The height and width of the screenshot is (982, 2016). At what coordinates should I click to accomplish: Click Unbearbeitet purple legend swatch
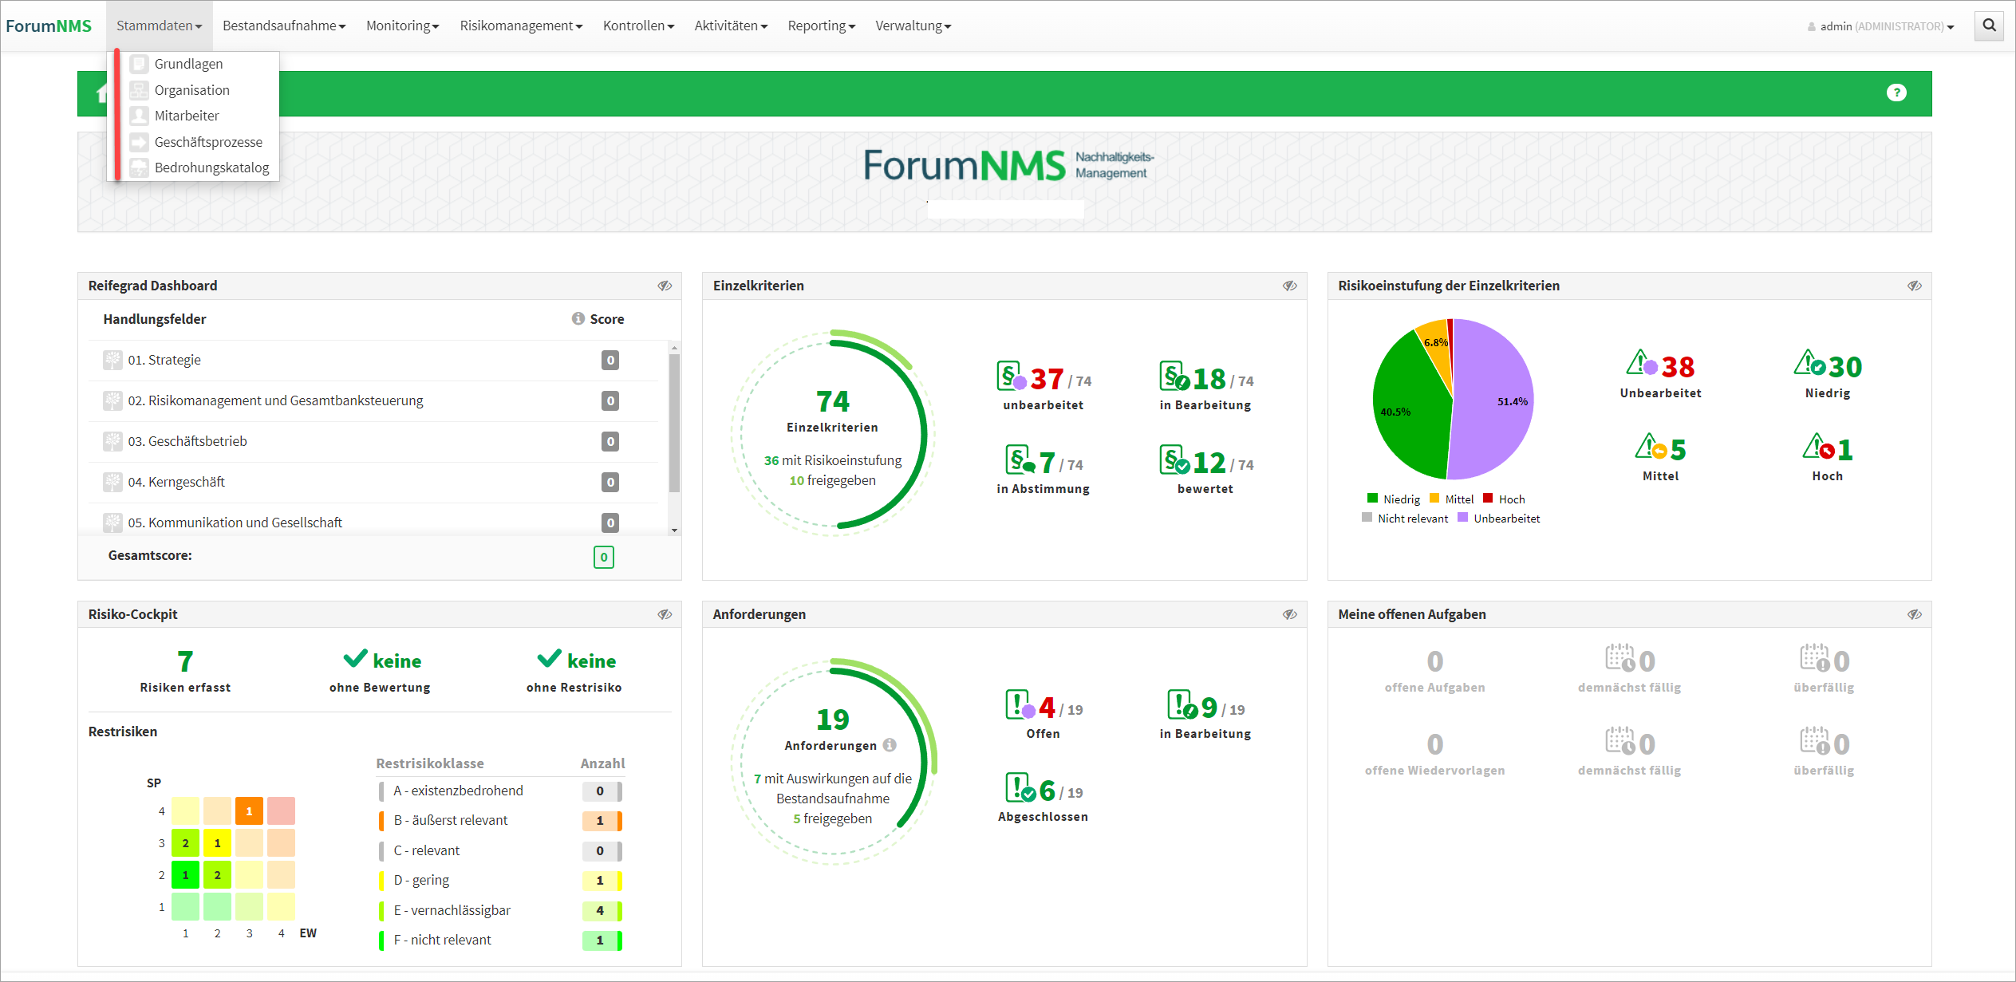coord(1463,518)
